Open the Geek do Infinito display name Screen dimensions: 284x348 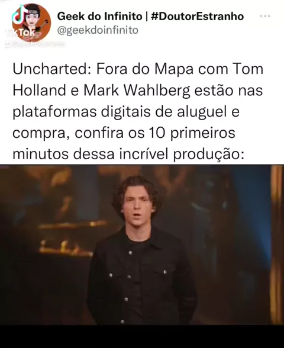[x=99, y=16]
